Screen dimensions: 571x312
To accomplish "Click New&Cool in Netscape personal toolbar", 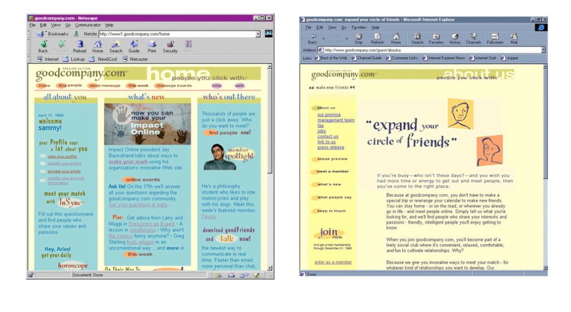I will (x=103, y=59).
